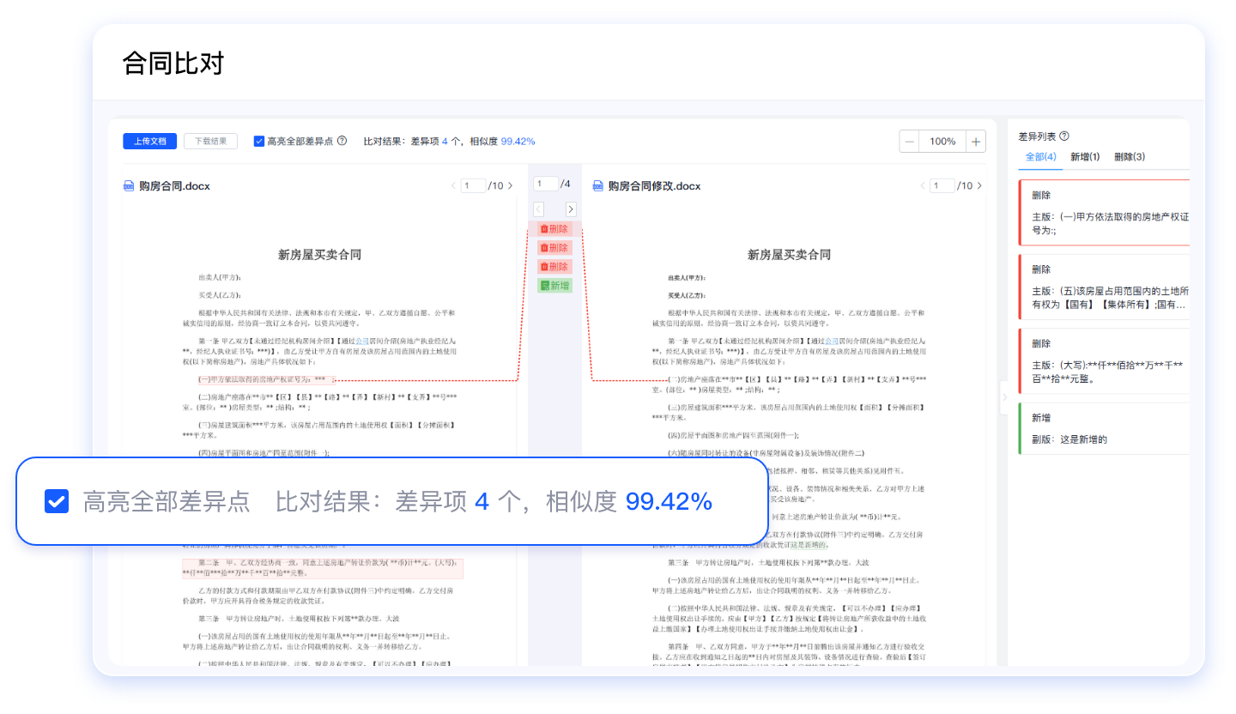Screen dimensions: 1236x714
Task: Open the 公司 hyperlink in the contract text
Action: (364, 340)
